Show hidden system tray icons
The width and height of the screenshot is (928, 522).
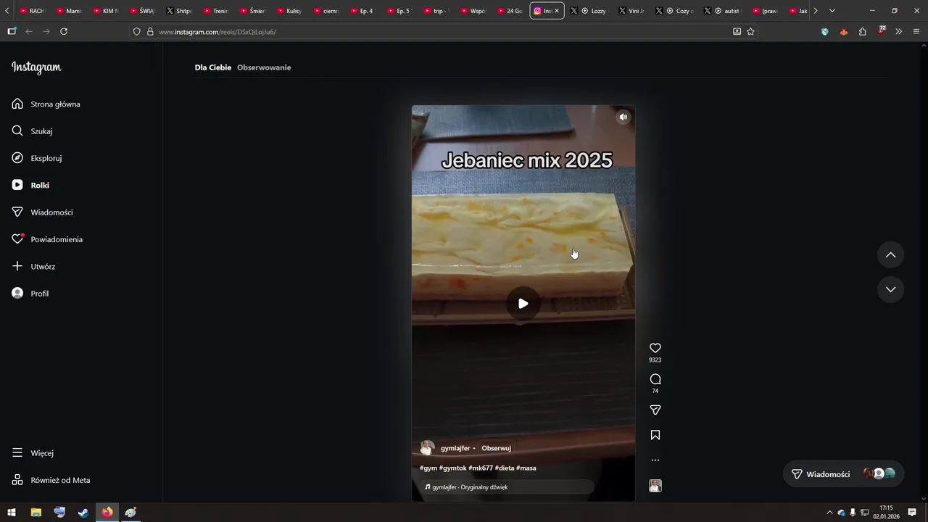pyautogui.click(x=829, y=513)
